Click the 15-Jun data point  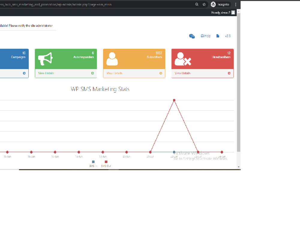point(7,152)
